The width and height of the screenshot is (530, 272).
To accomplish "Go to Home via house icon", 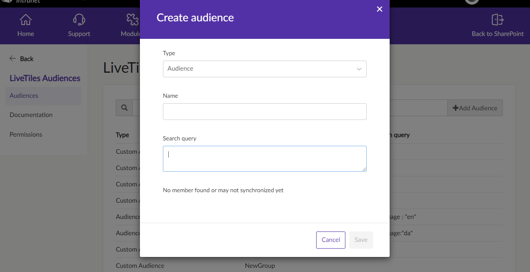I will (25, 20).
